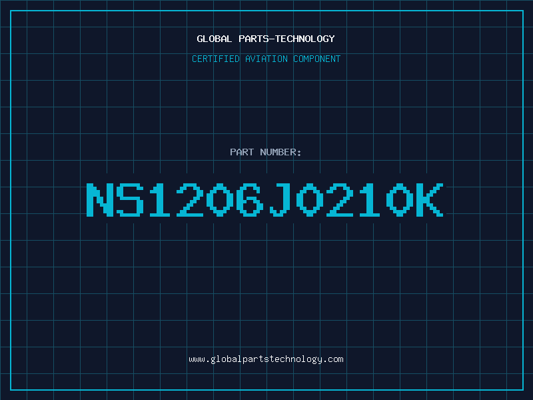Select the CERTIFIED AVIATION COMPONENT subtitle
Screen dimensions: 533x400
pyautogui.click(x=266, y=59)
